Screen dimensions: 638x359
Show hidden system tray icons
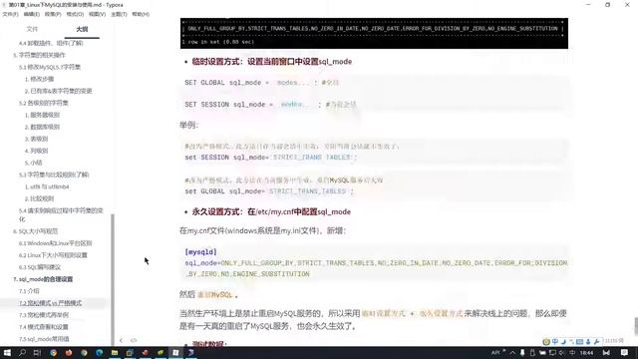(x=512, y=352)
